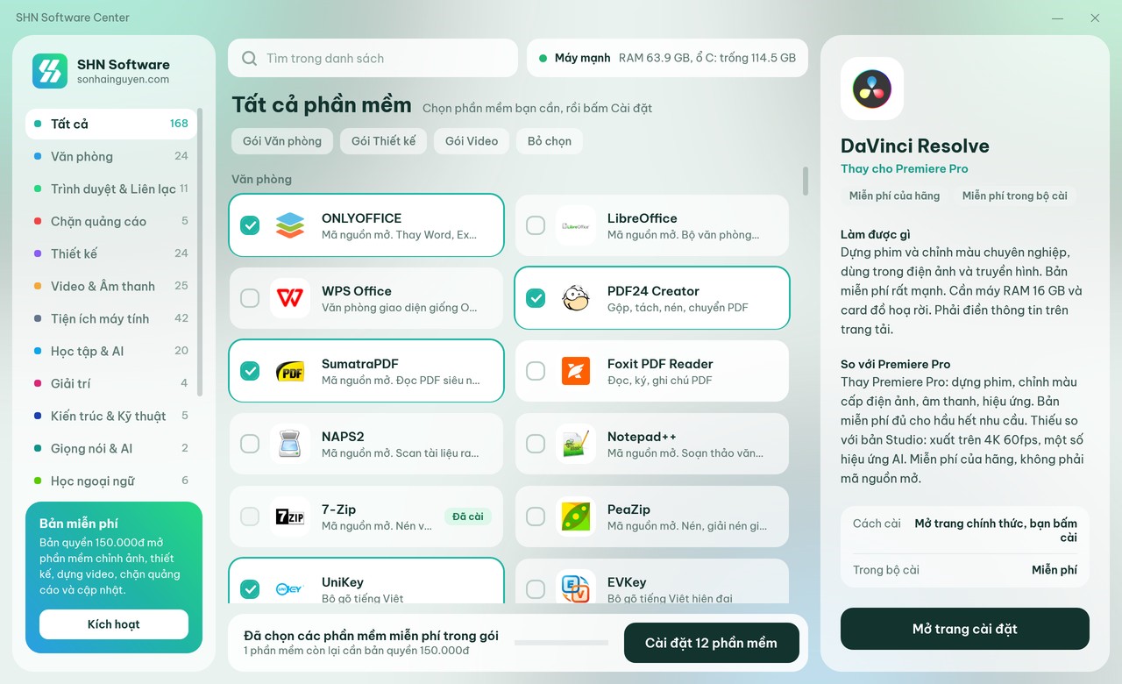
Task: Open the Video & Âm thanh category
Action: 111,286
